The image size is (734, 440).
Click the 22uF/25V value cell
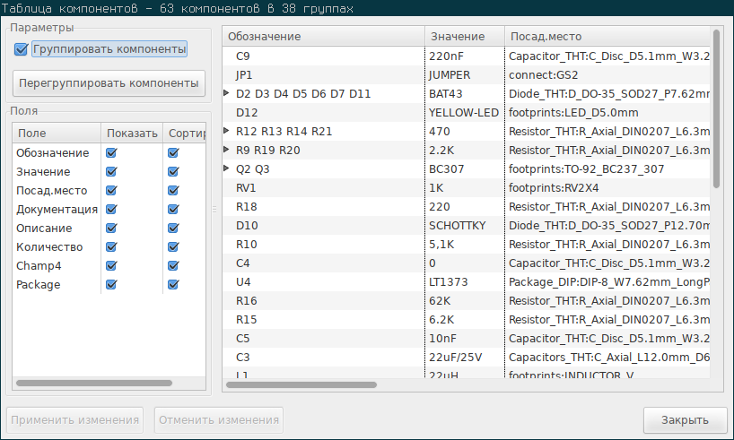coord(465,358)
